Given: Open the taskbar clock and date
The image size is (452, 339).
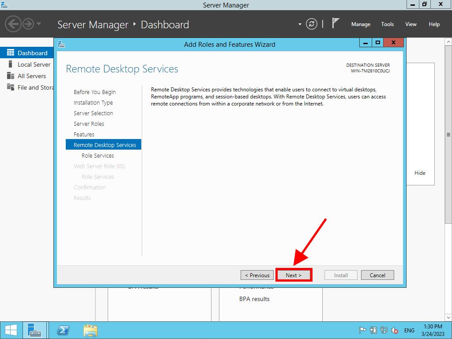Looking at the screenshot, I should click(433, 330).
